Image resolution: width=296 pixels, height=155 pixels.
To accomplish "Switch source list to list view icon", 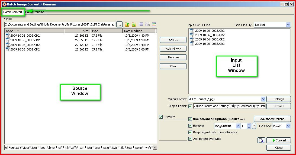I will click(x=147, y=24).
